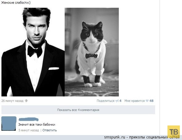This screenshot has width=182, height=140.
Task: Click the heart like icon
Action: tap(147, 101)
